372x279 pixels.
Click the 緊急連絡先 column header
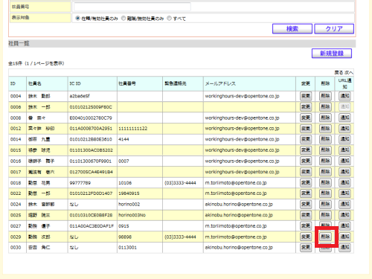pyautogui.click(x=183, y=84)
